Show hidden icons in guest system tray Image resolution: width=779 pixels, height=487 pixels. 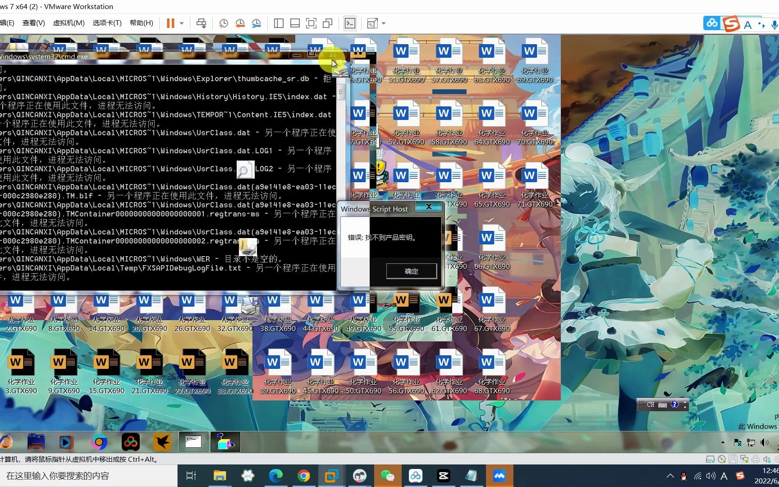pyautogui.click(x=723, y=442)
